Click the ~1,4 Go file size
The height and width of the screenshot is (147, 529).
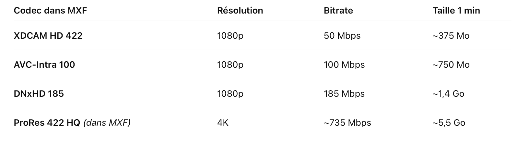[x=448, y=94]
